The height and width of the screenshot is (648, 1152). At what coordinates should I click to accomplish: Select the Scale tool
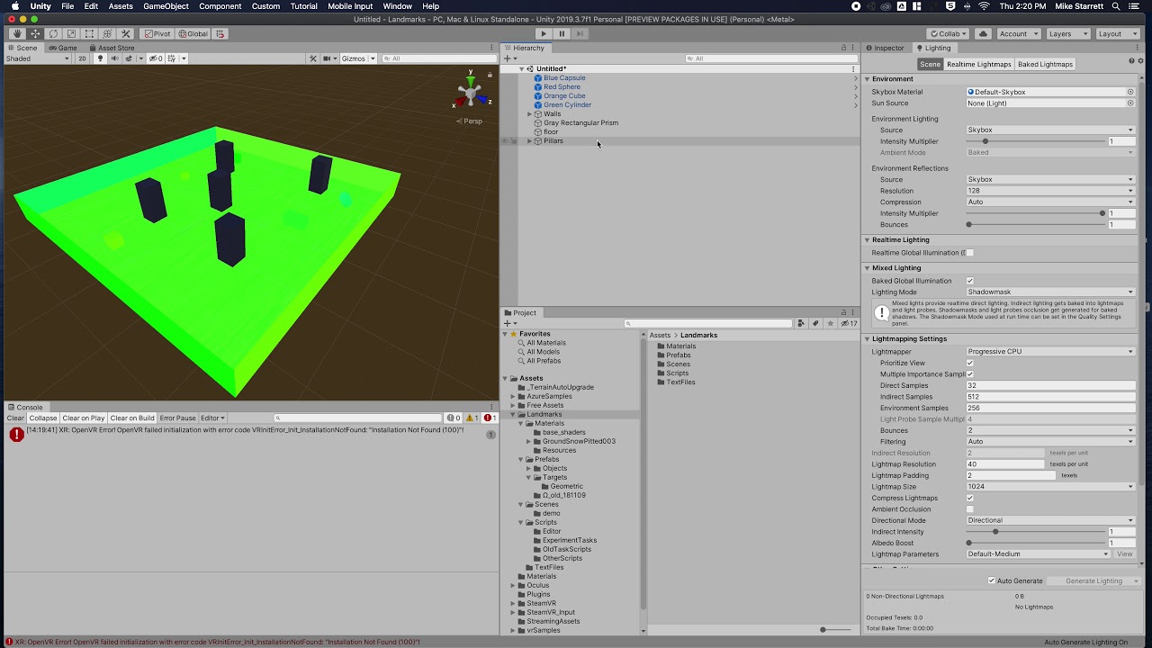pyautogui.click(x=71, y=34)
